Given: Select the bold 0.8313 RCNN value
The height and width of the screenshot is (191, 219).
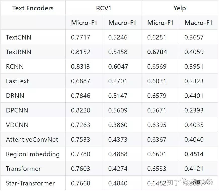Looking at the screenshot, I should [x=80, y=67].
